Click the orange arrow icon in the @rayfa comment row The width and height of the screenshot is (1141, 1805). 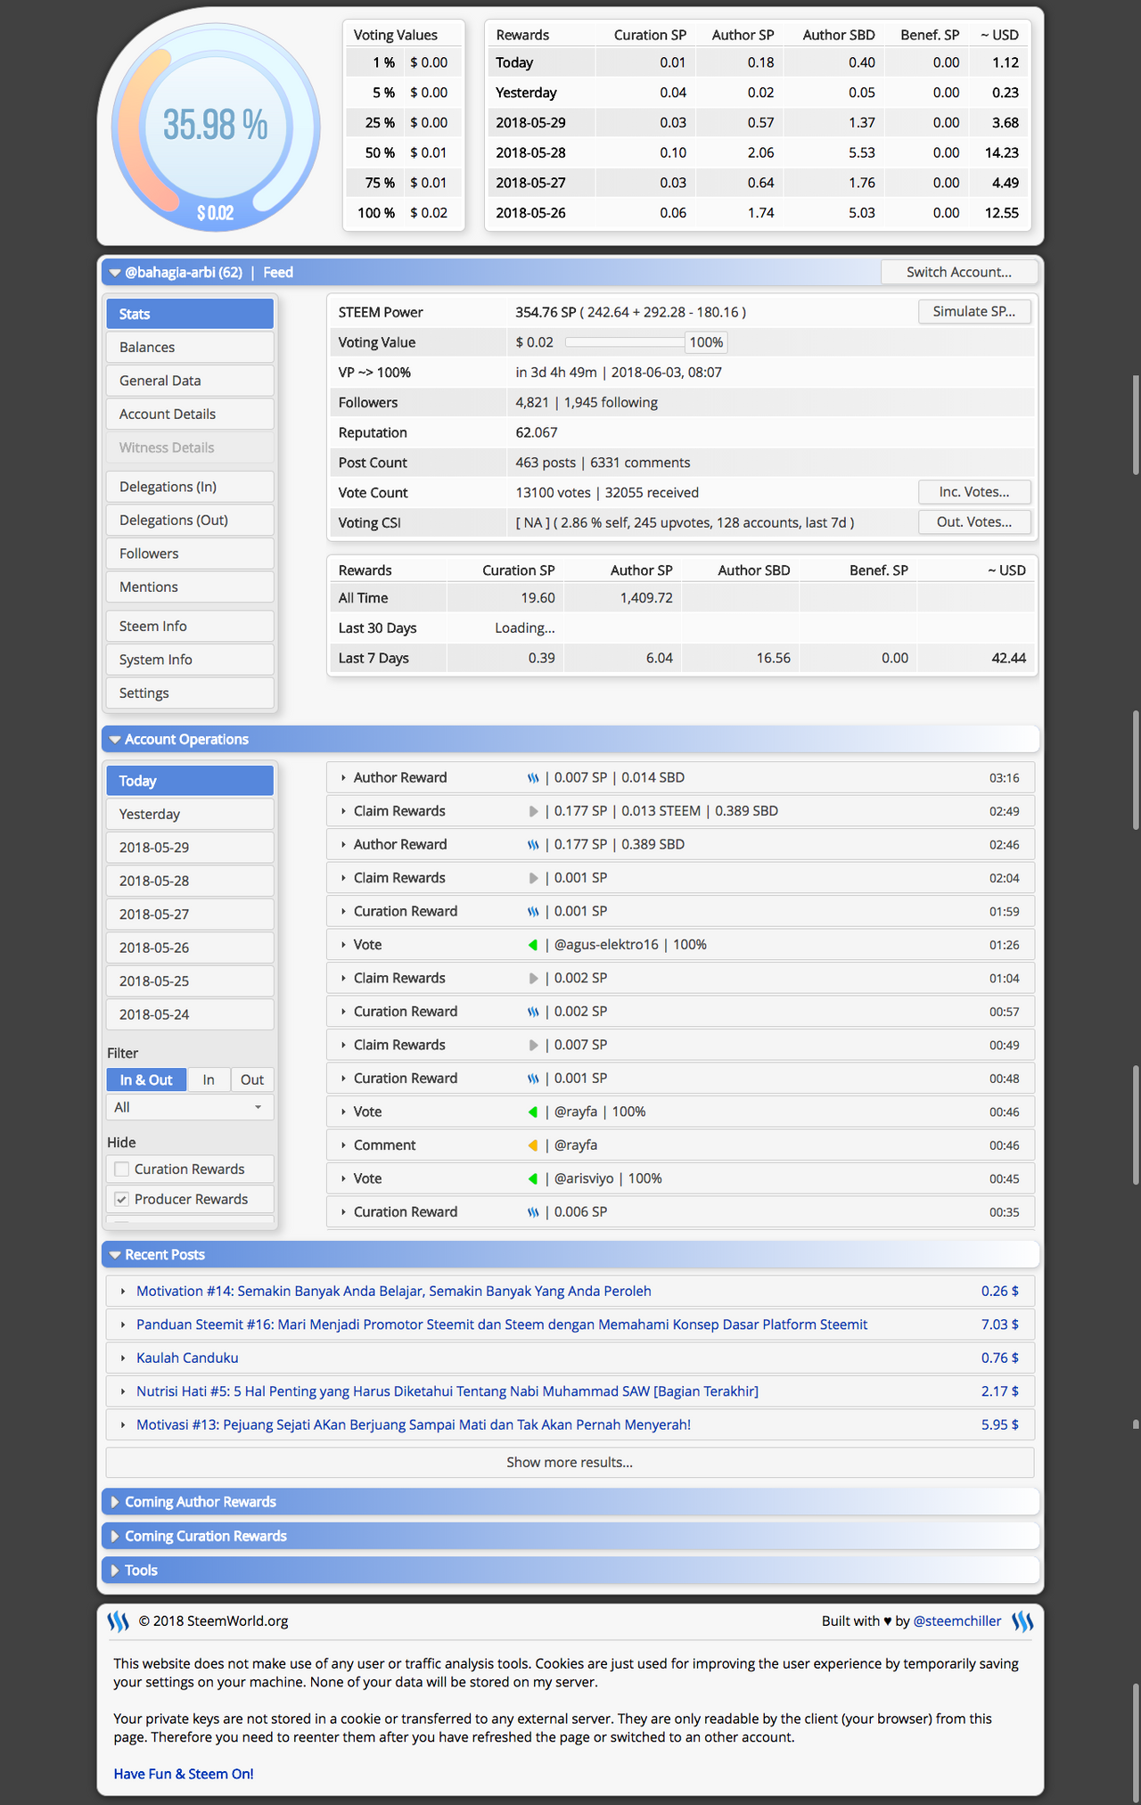pyautogui.click(x=533, y=1145)
